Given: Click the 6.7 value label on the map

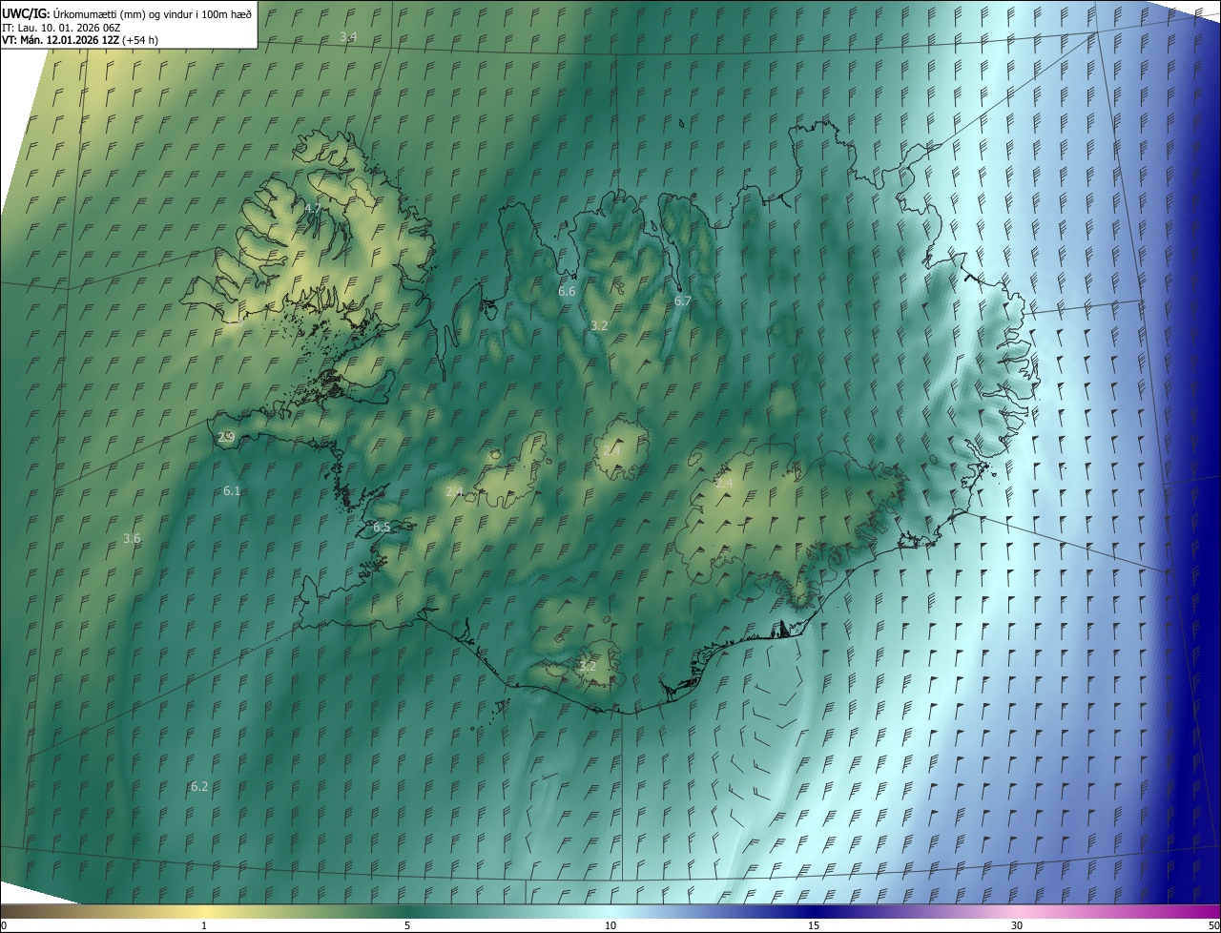Looking at the screenshot, I should point(682,301).
